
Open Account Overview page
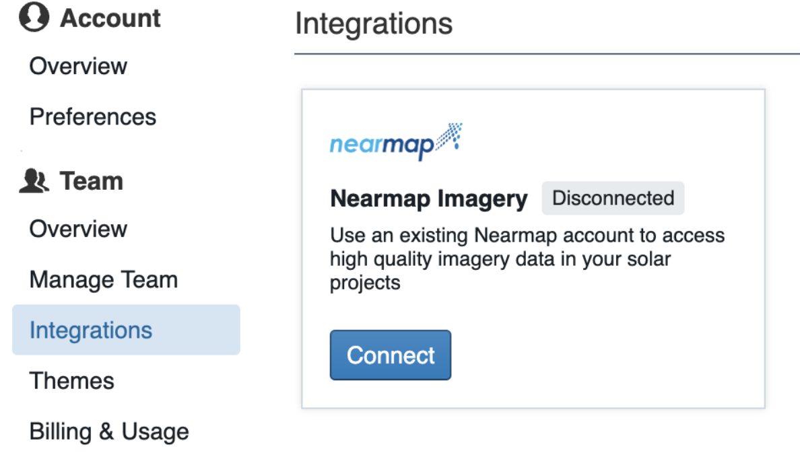[78, 67]
